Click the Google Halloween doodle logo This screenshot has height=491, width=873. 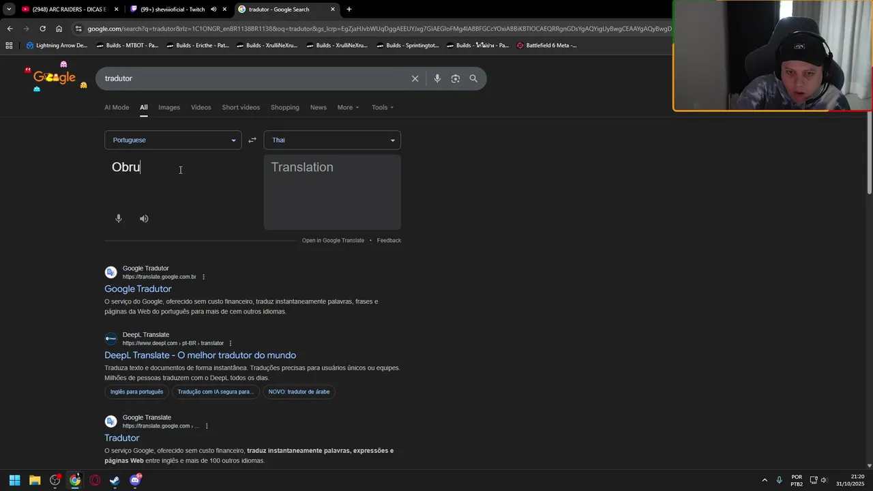[x=56, y=76]
